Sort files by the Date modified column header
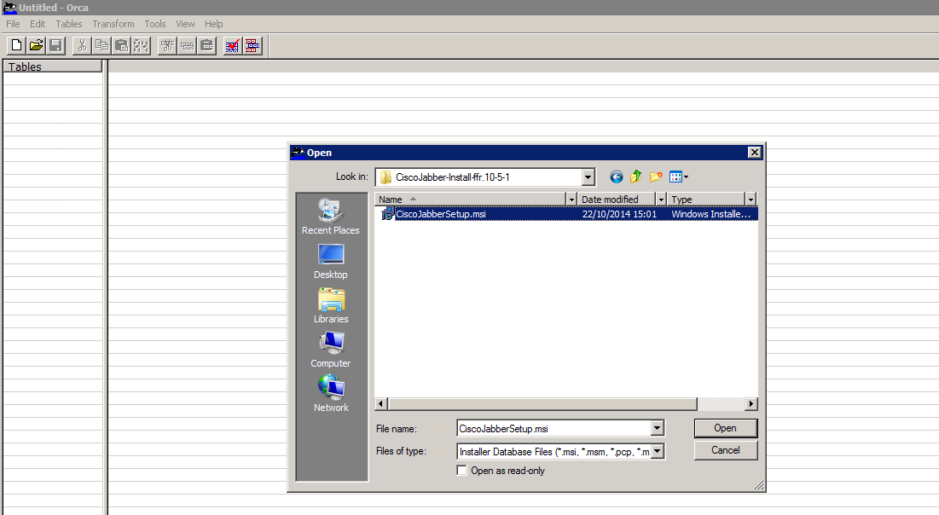 click(x=617, y=200)
